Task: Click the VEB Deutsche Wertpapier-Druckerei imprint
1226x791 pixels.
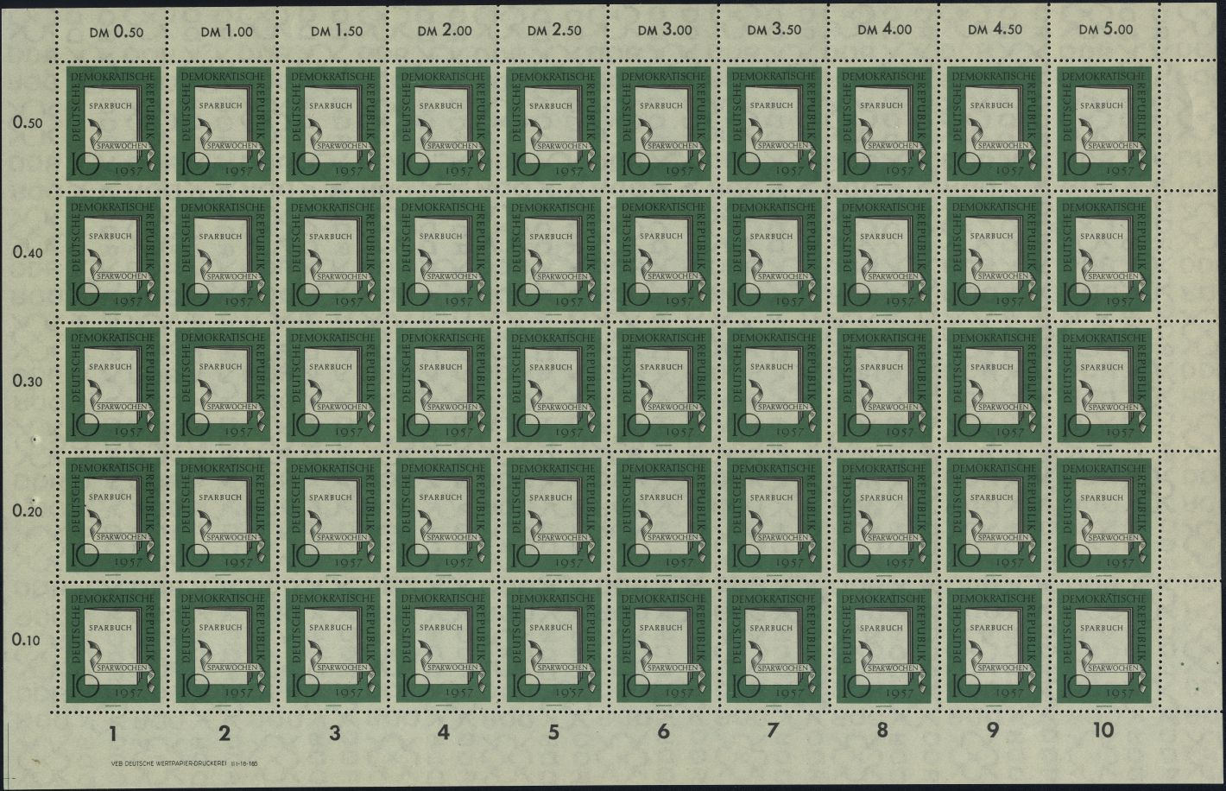Action: (176, 764)
